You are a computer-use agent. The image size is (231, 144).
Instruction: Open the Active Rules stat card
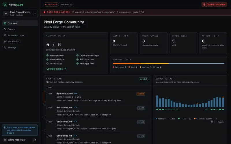[x=183, y=43]
